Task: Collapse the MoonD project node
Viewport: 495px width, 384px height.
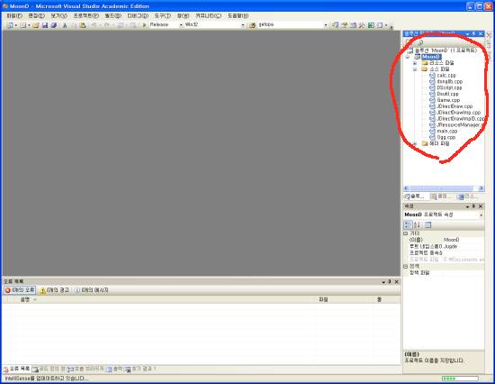Action: pos(408,57)
